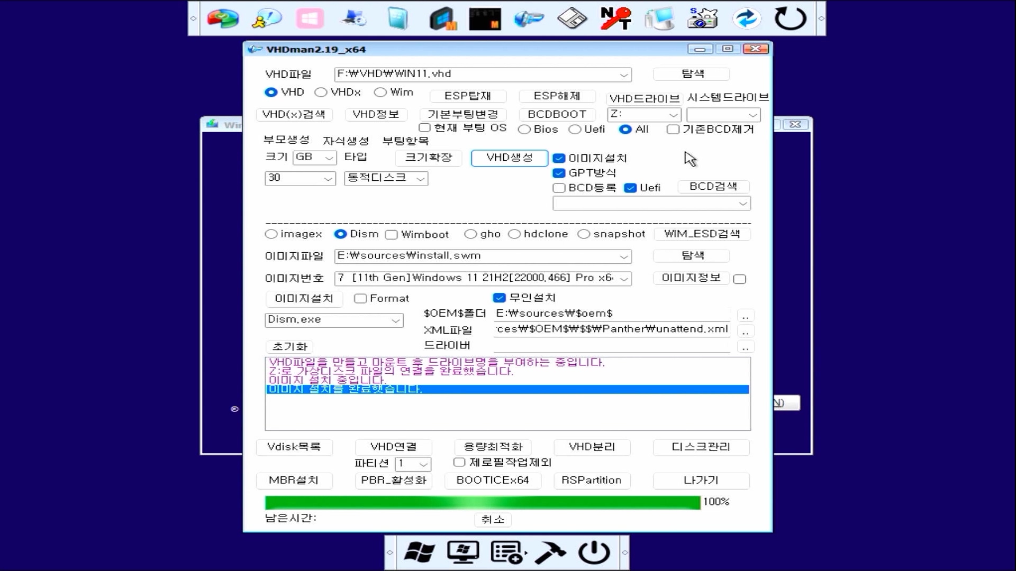Launch the blue drive-shaped icon in top dock
Screen dimensions: 1016x571
[x=529, y=19]
